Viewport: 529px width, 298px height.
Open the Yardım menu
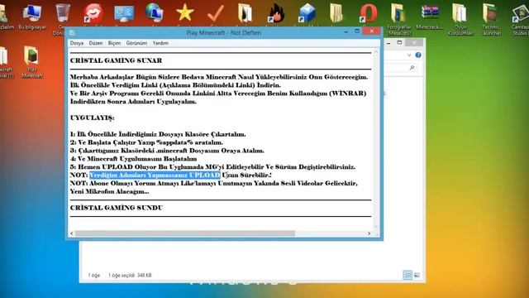pos(160,43)
